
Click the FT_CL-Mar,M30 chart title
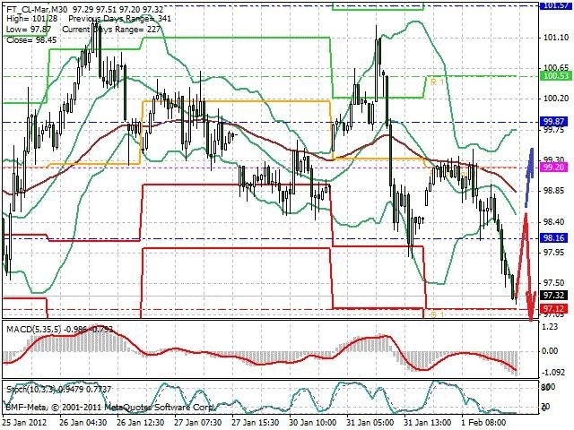click(37, 9)
